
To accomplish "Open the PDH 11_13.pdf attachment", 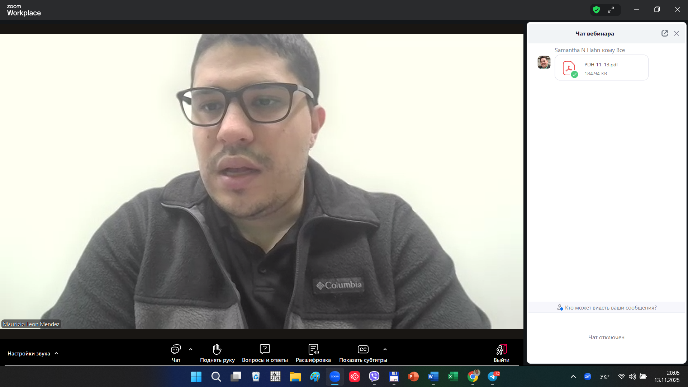I will 601,68.
